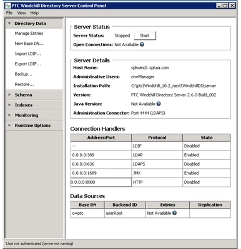Click the LDAP protocol cell

coord(157,155)
